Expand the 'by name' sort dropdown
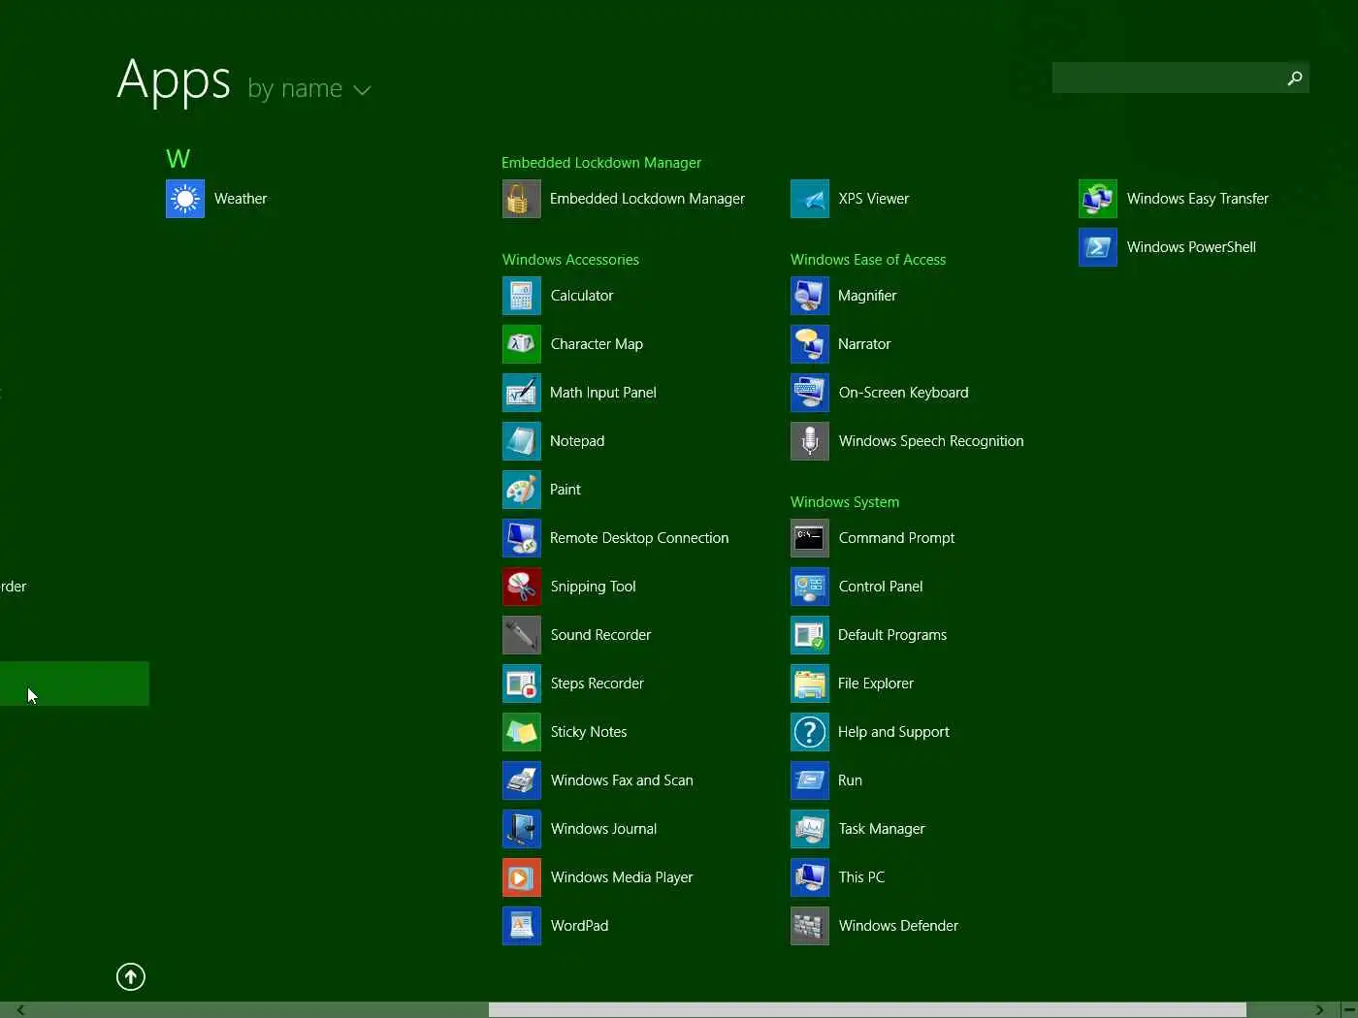This screenshot has height=1018, width=1358. (309, 89)
